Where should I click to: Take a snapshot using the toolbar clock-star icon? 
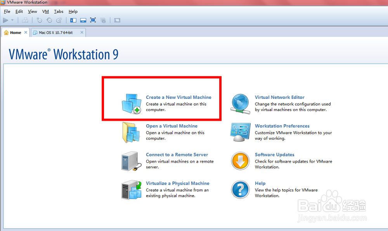tap(39, 20)
